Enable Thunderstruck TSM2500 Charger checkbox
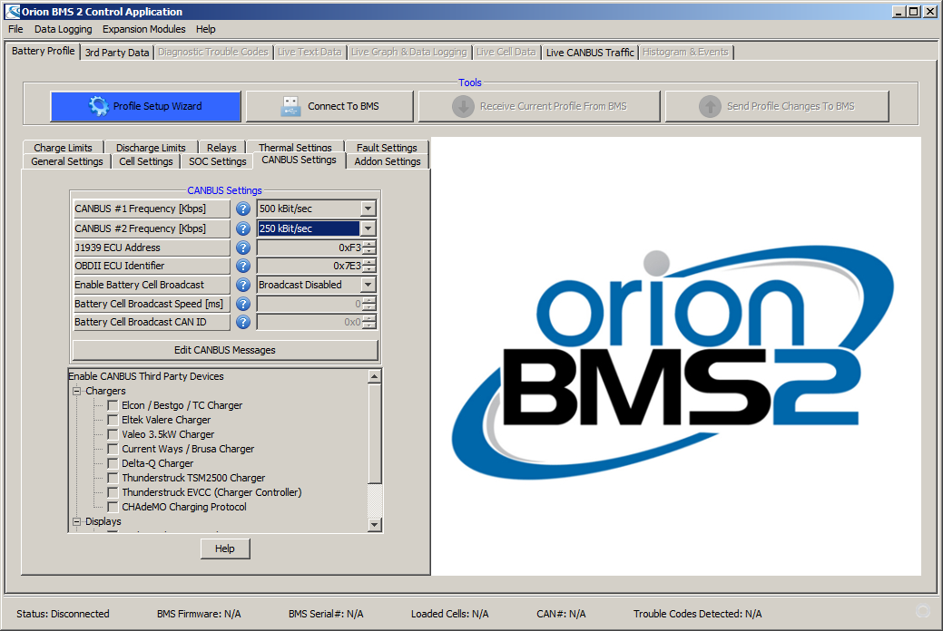The width and height of the screenshot is (943, 631). [113, 478]
